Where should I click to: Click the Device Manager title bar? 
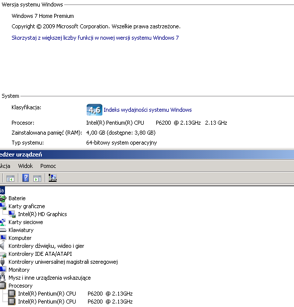(147, 154)
